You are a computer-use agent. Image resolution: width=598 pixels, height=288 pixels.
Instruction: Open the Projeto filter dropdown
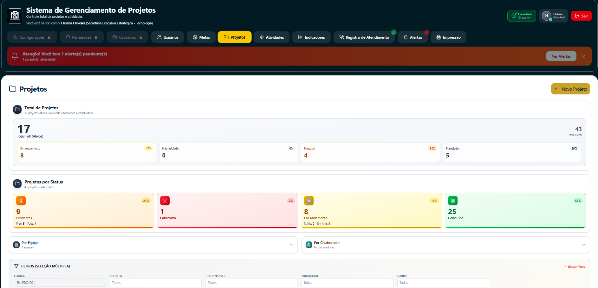pyautogui.click(x=156, y=283)
